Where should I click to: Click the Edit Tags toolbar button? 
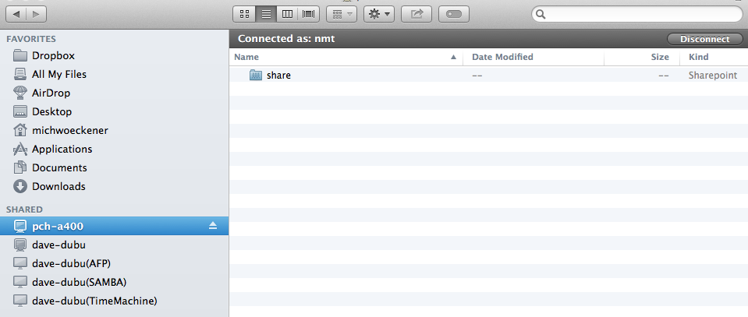tap(454, 14)
